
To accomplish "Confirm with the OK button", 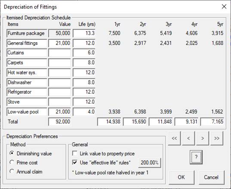I will pos(182,177).
